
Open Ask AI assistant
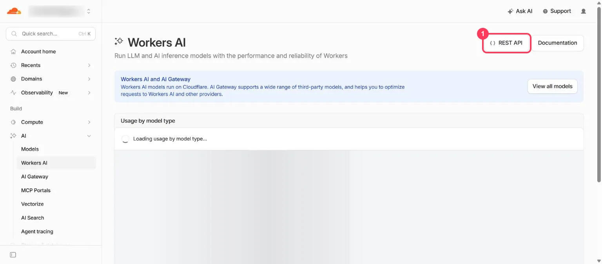(520, 11)
